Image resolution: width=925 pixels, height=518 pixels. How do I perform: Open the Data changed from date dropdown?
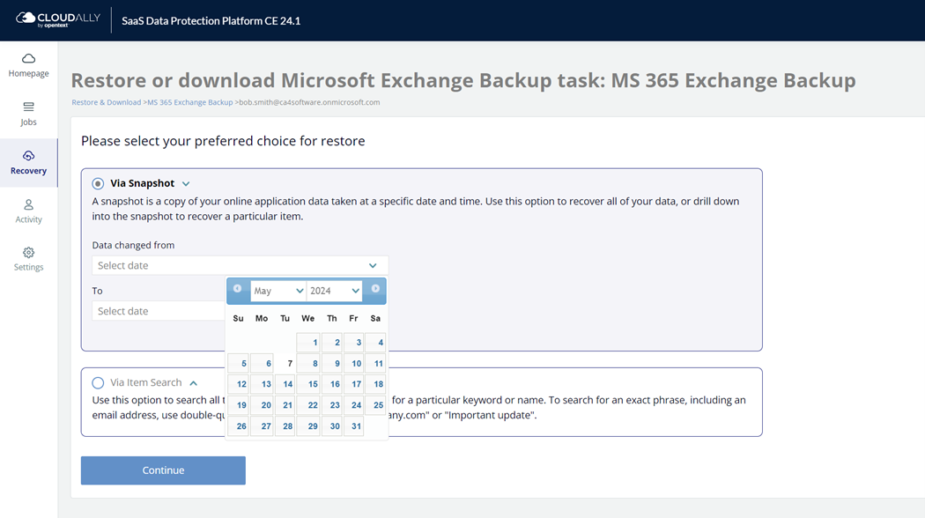(240, 265)
